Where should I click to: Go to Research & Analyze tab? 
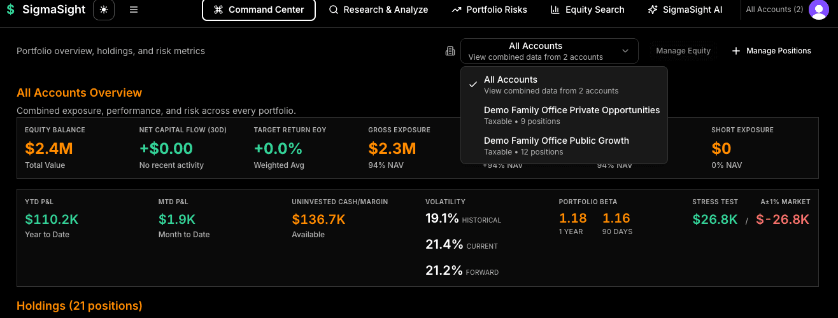click(x=378, y=10)
